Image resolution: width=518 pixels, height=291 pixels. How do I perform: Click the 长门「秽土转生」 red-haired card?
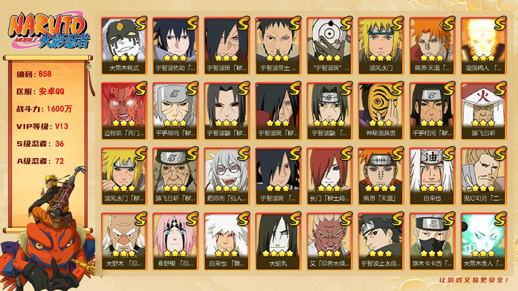[x=329, y=176]
